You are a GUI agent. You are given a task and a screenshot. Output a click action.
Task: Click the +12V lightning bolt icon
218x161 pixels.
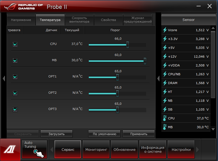tap(165, 57)
